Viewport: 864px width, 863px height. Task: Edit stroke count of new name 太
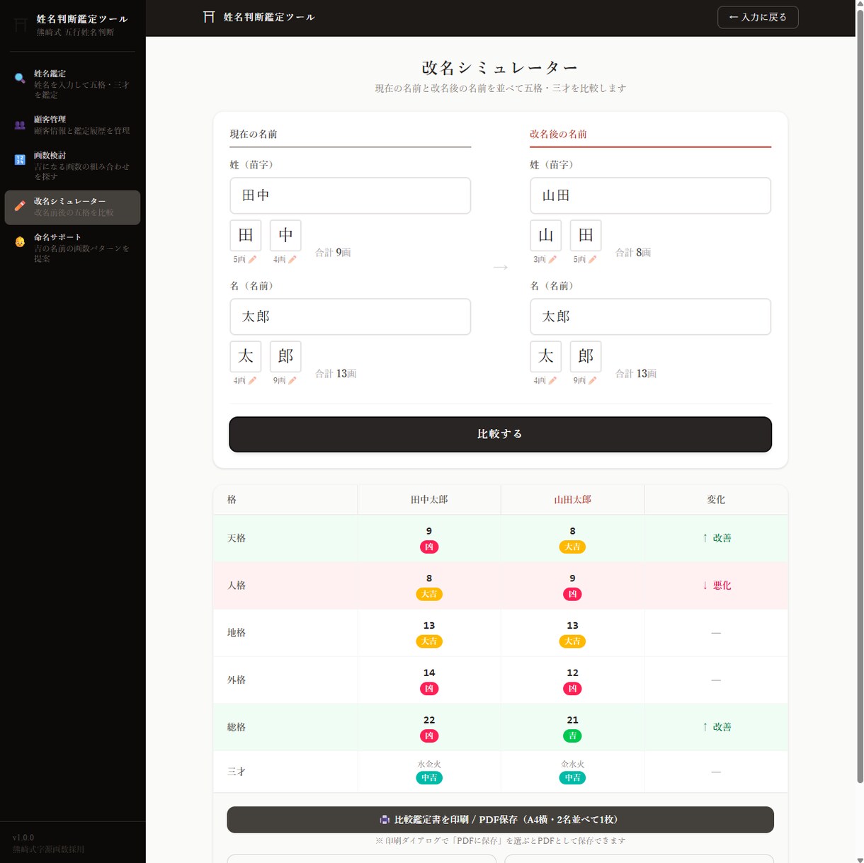click(552, 381)
